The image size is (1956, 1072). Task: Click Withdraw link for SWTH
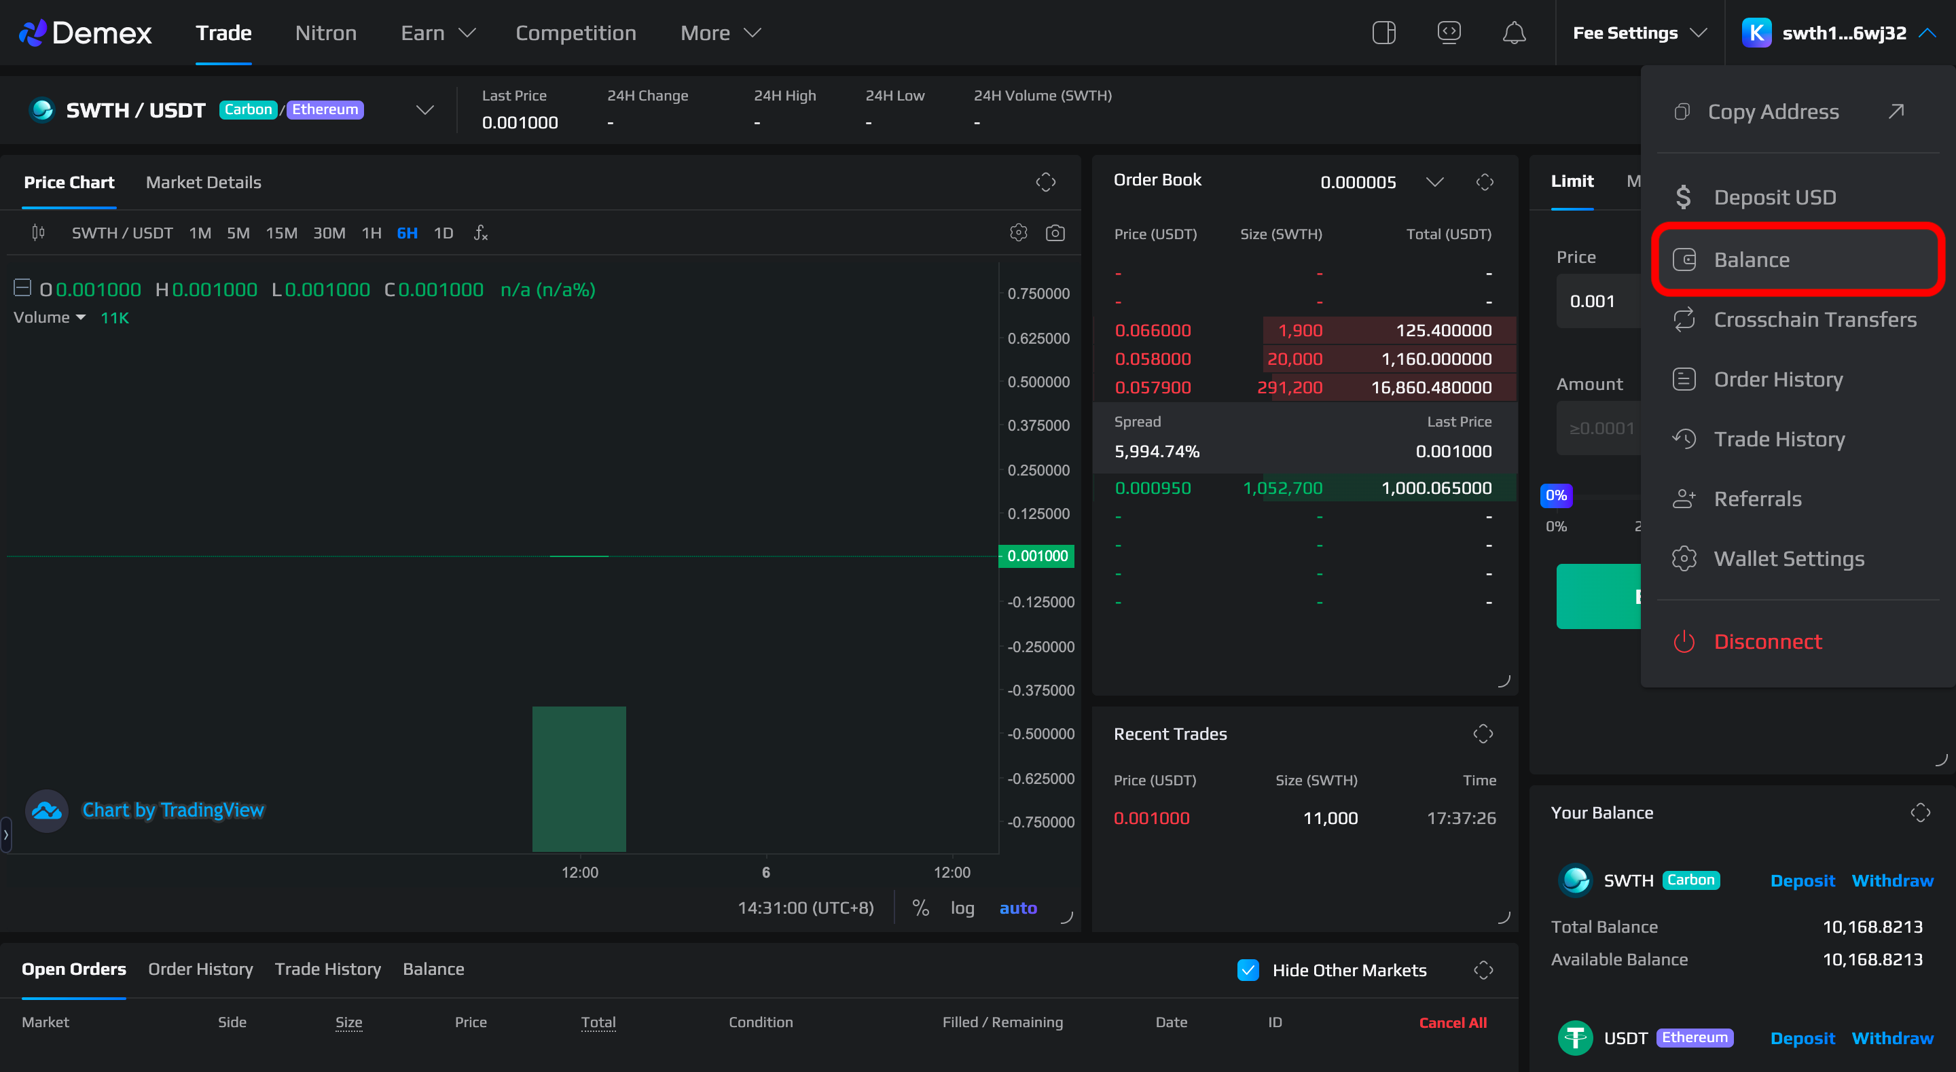click(1891, 880)
